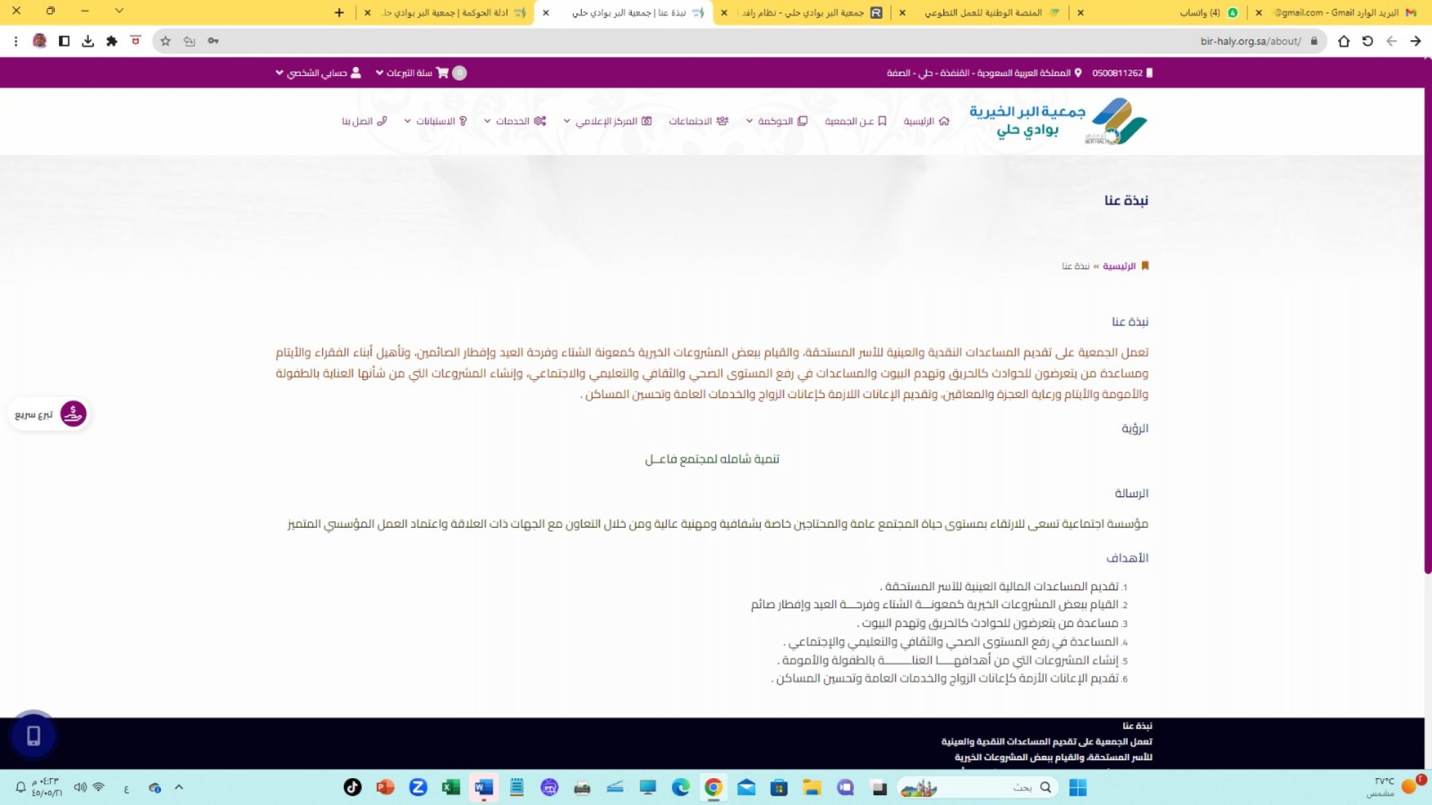Image resolution: width=1432 pixels, height=805 pixels.
Task: Click the location address in top bar
Action: click(x=984, y=72)
